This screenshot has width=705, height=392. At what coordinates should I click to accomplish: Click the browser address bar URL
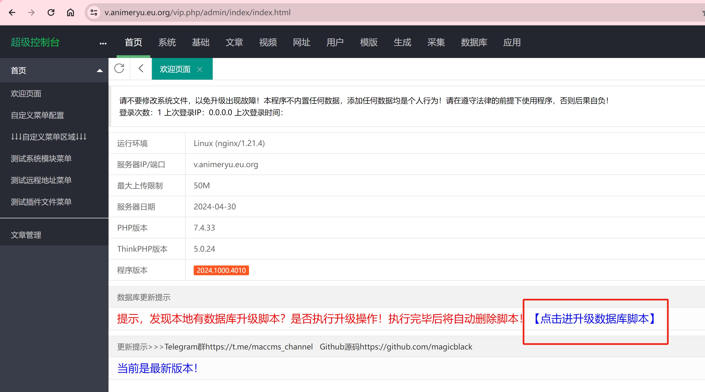point(197,12)
